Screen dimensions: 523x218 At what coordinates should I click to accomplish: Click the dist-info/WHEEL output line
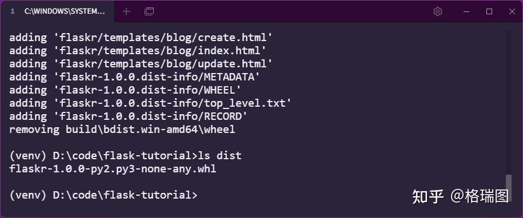[125, 90]
